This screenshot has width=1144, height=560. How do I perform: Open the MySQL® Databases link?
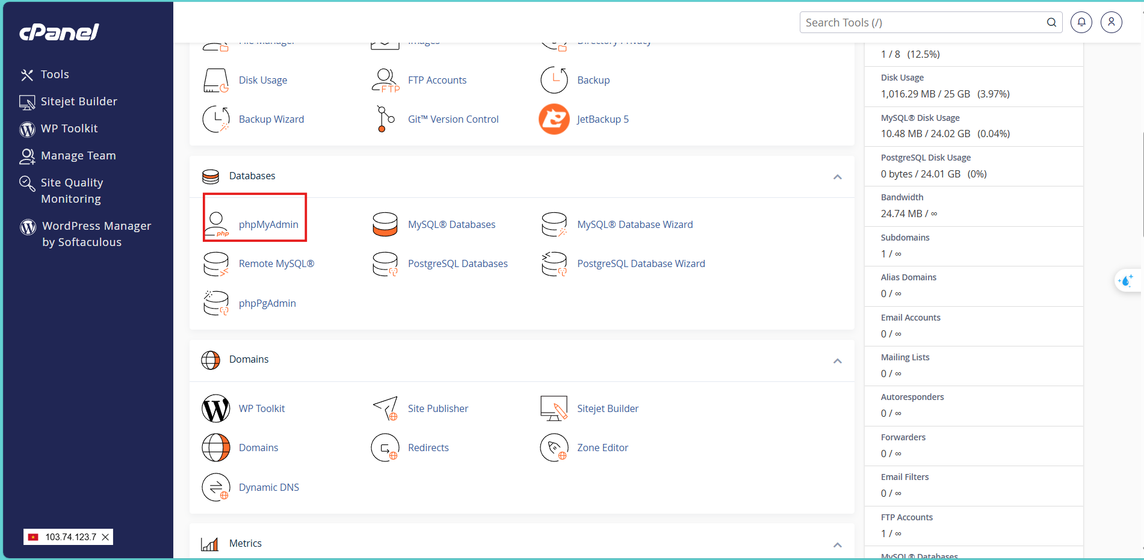[x=451, y=224]
